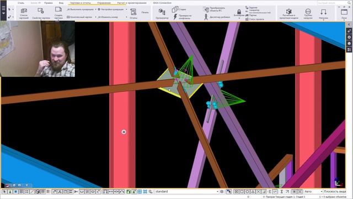Expand Изменить номер dropdown arrow

click(x=126, y=17)
